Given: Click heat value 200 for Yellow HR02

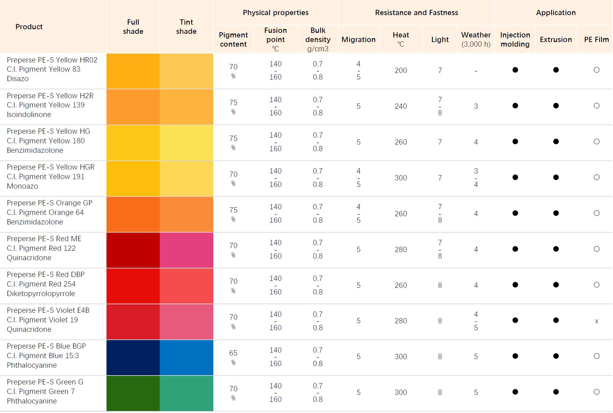Looking at the screenshot, I should [x=401, y=70].
